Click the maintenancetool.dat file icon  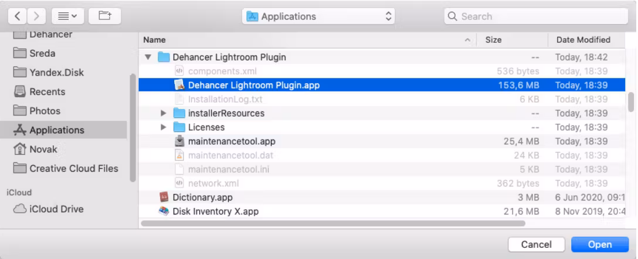click(179, 155)
